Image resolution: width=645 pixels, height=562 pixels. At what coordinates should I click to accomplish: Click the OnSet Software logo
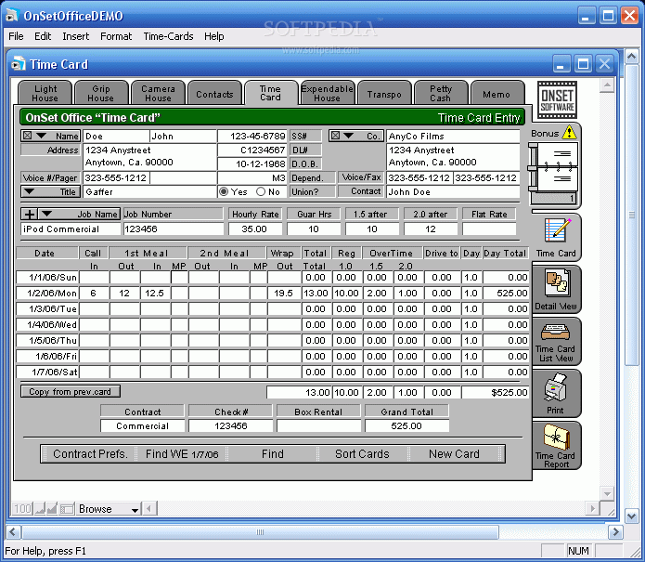coord(557,99)
